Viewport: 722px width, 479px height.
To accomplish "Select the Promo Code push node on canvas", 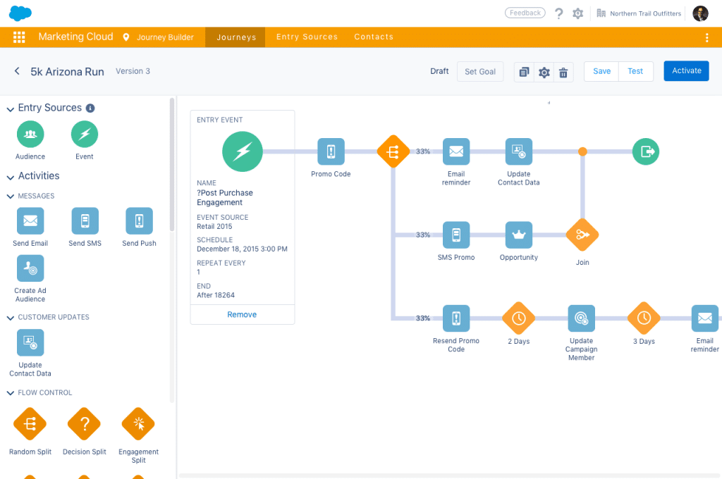I will [x=331, y=151].
